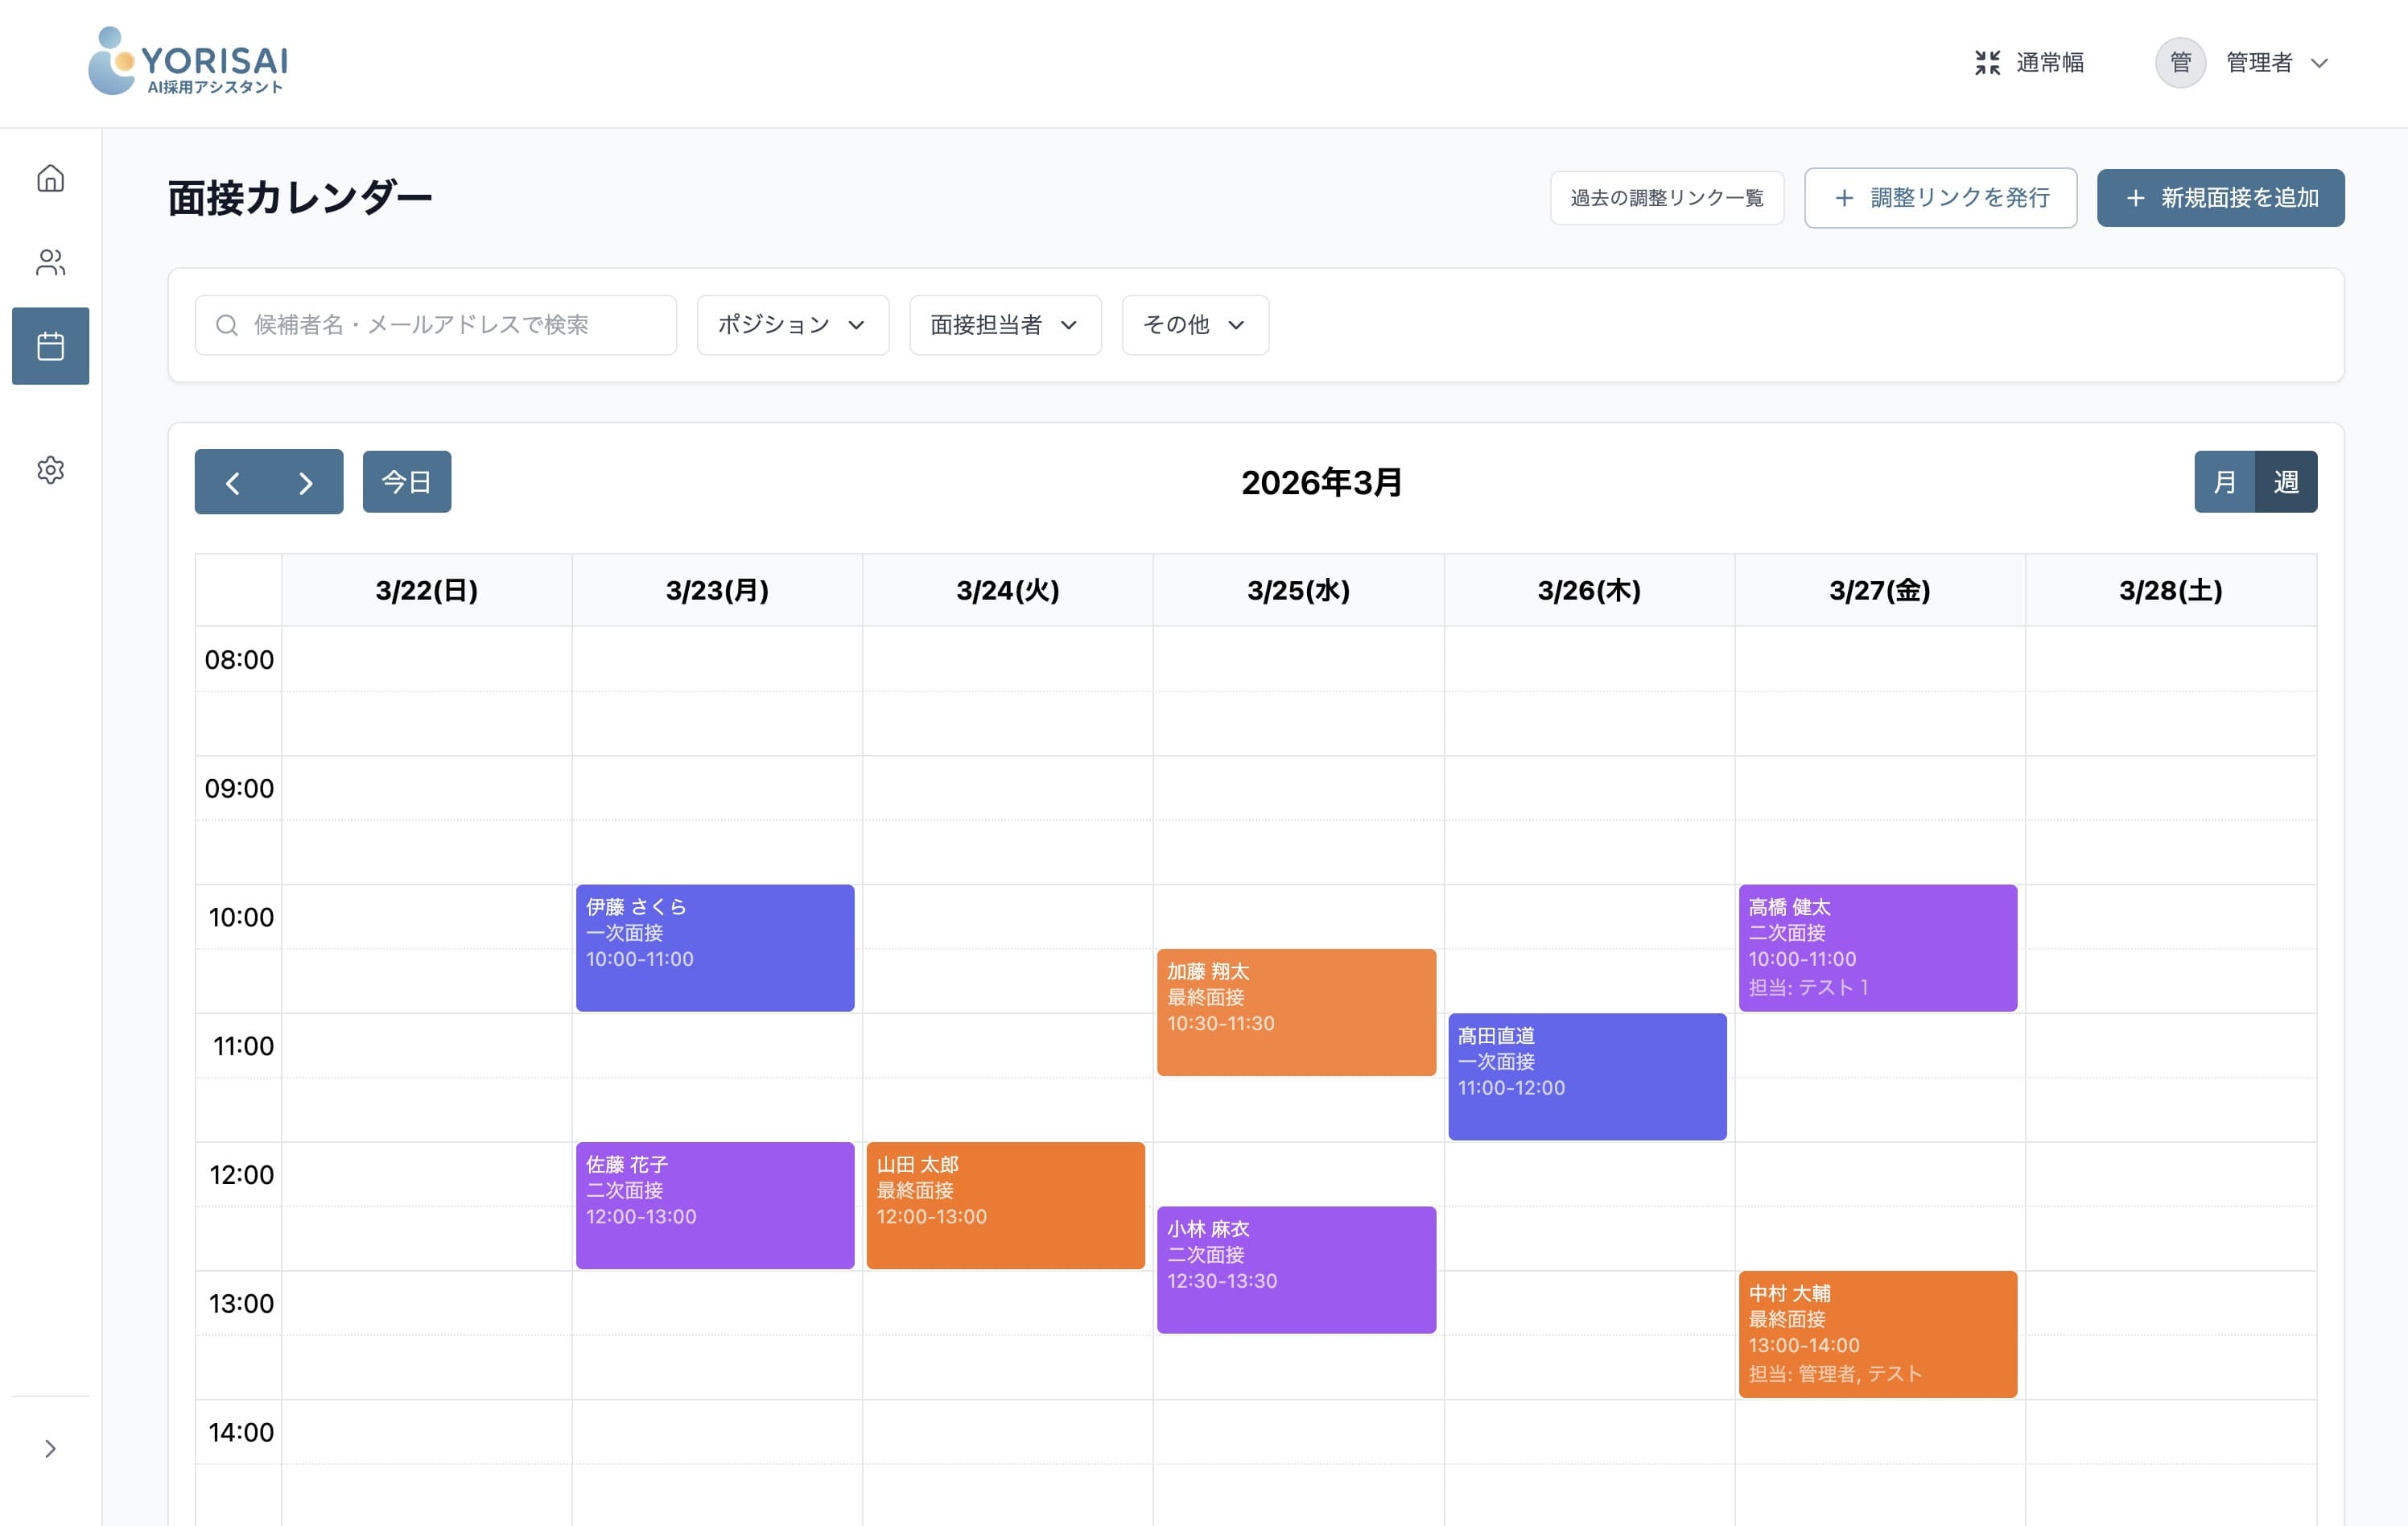Screen dimensions: 2408x1526
Task: Click 調整リンクを発行 button
Action: coord(1940,198)
